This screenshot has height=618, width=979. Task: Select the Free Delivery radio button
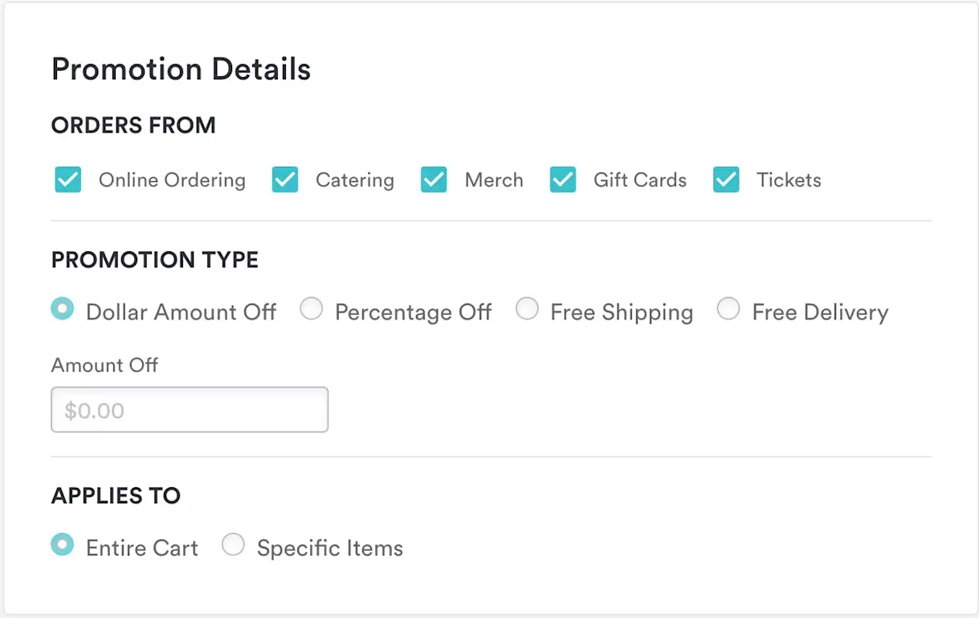[728, 309]
